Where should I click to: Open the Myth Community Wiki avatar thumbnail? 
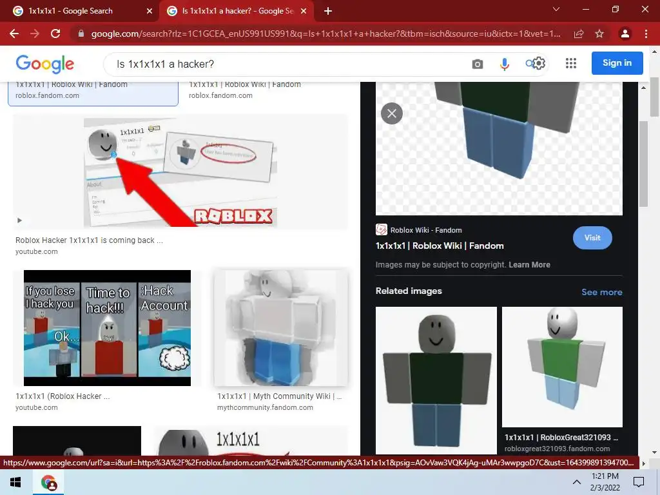(x=281, y=328)
